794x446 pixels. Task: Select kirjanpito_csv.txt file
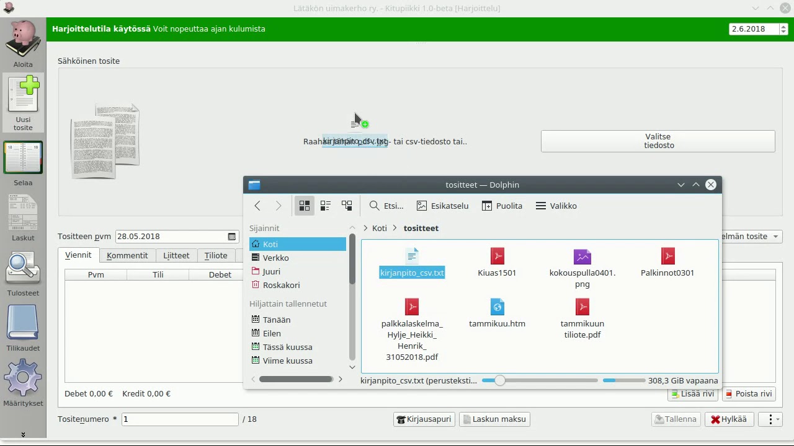coord(412,263)
